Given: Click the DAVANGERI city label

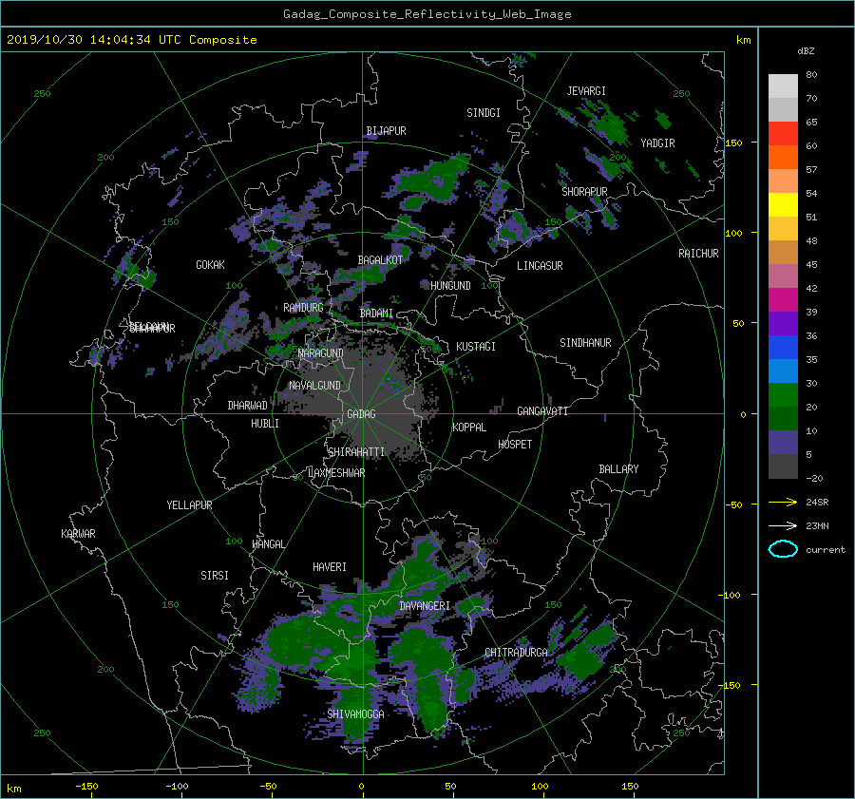Looking at the screenshot, I should [x=425, y=606].
